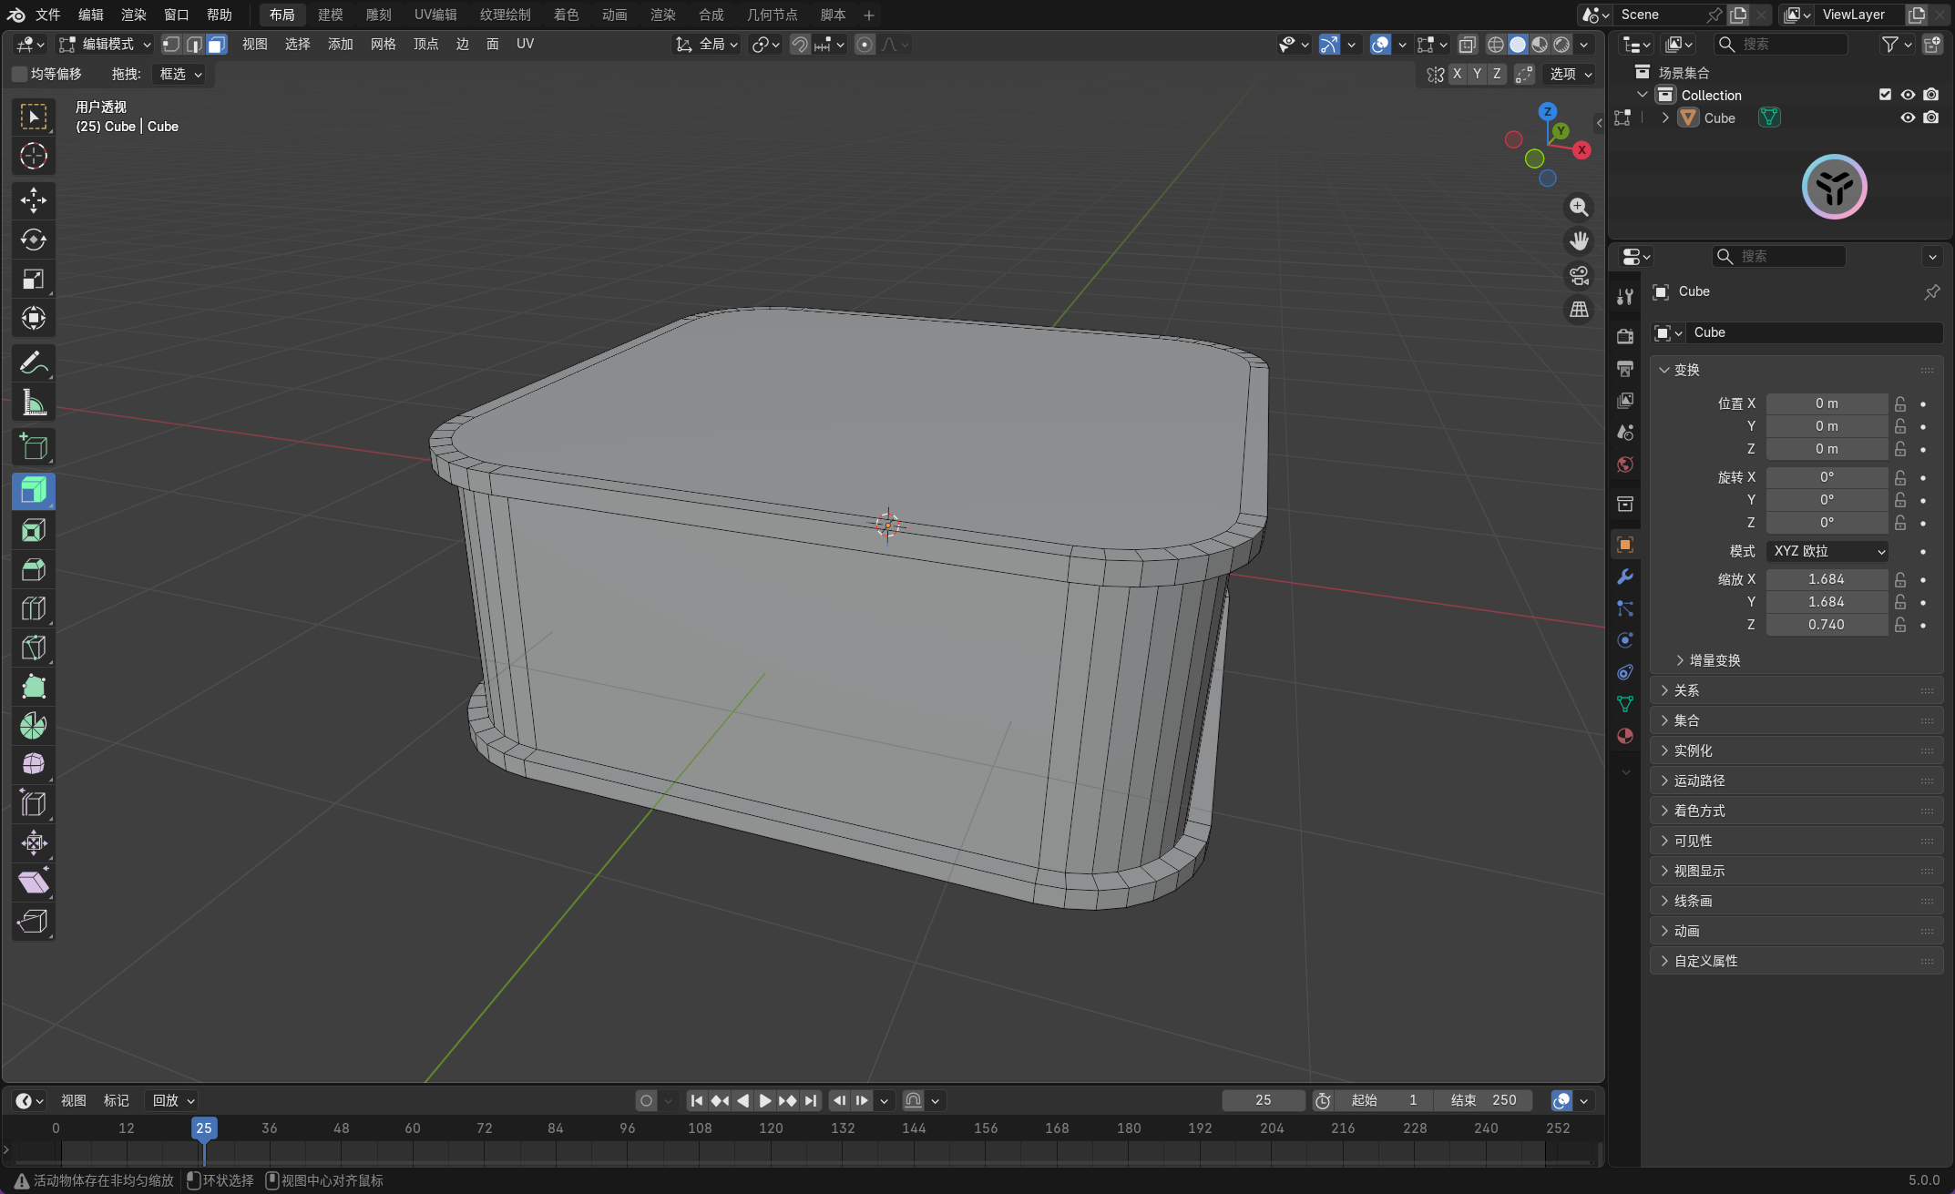The image size is (1955, 1194).
Task: Click the 缩放 Z value field
Action: tap(1826, 625)
